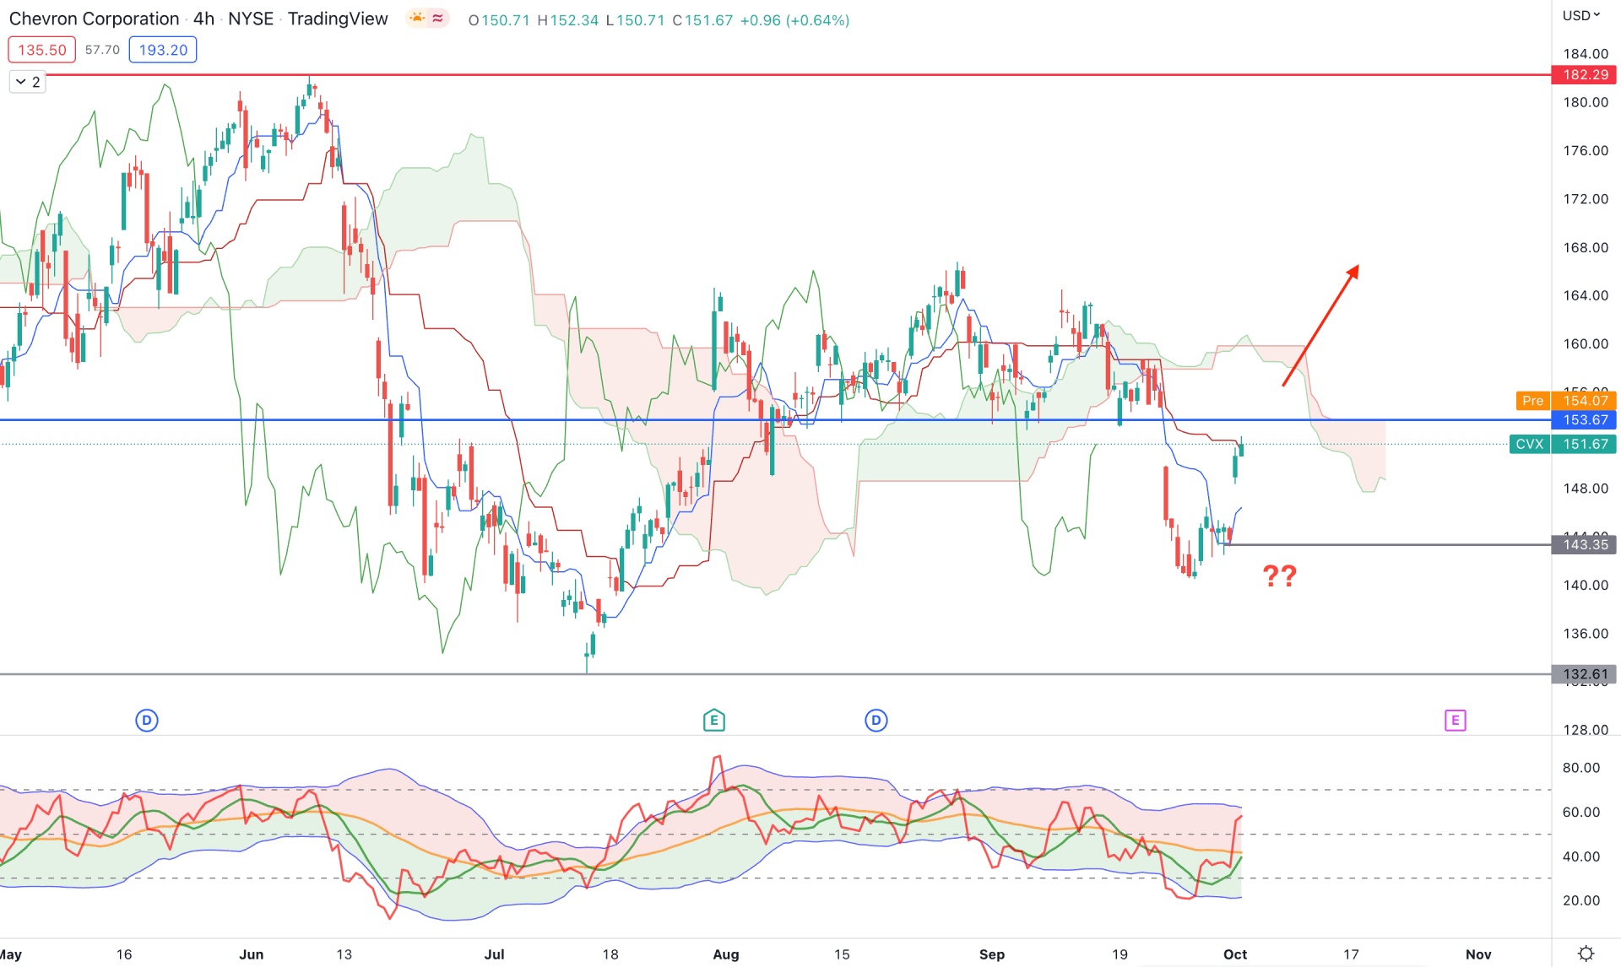The width and height of the screenshot is (1621, 967).
Task: Click the 4h interval label
Action: [203, 19]
